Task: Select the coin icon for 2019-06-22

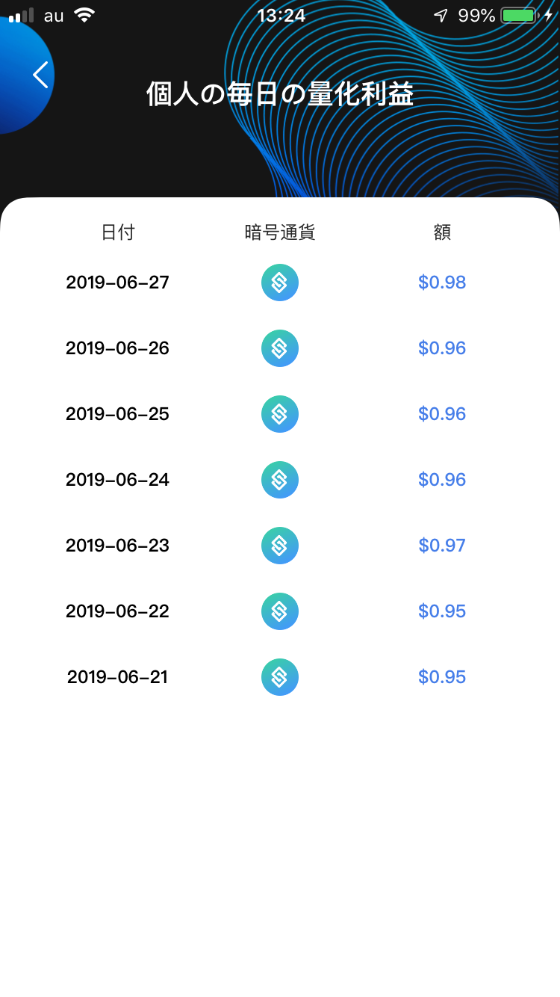Action: 280,611
